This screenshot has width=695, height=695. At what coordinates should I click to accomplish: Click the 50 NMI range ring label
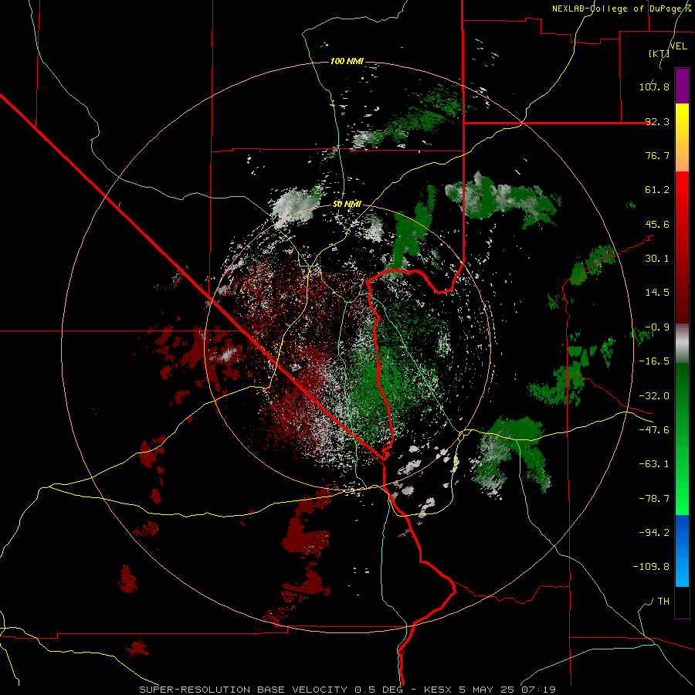pyautogui.click(x=347, y=205)
